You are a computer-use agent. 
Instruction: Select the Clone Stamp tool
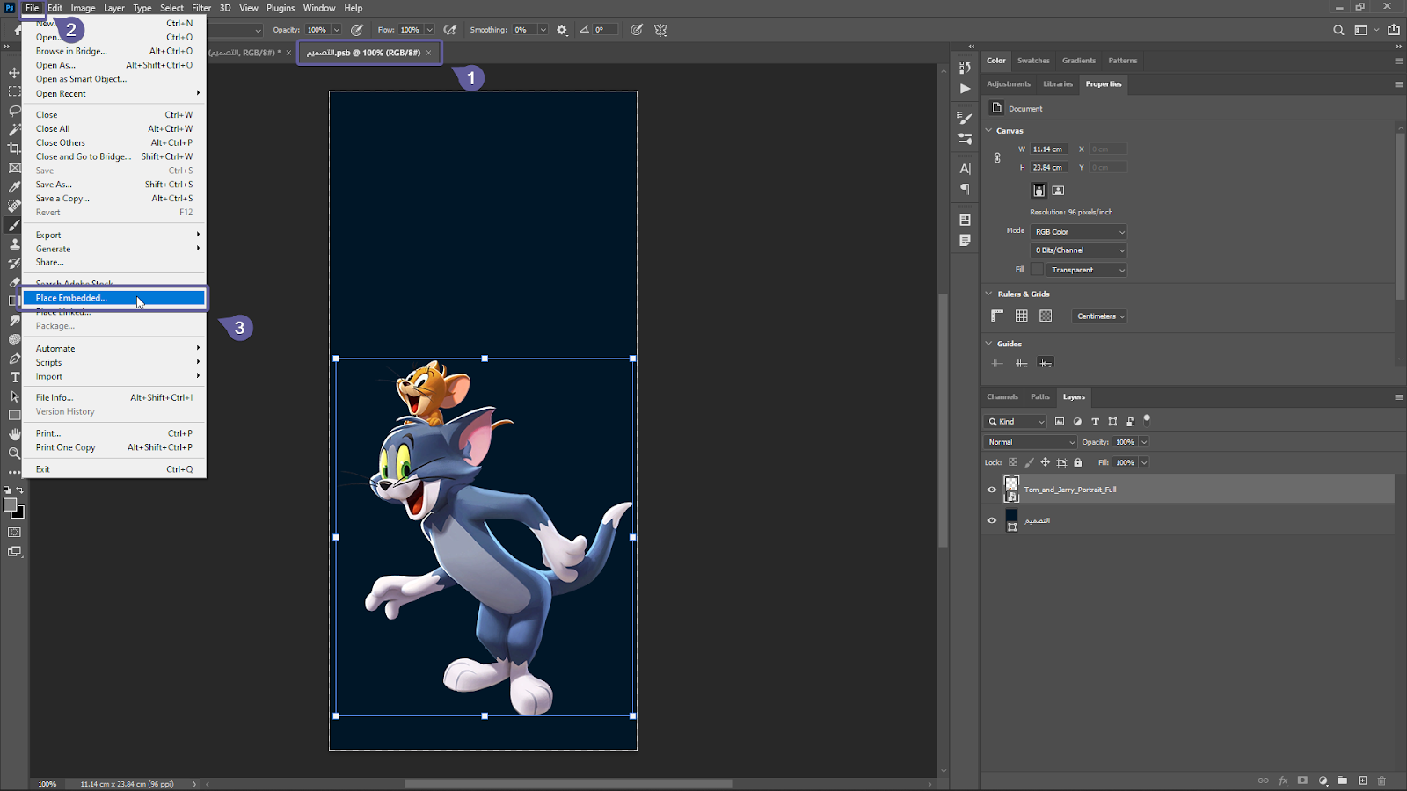point(14,244)
